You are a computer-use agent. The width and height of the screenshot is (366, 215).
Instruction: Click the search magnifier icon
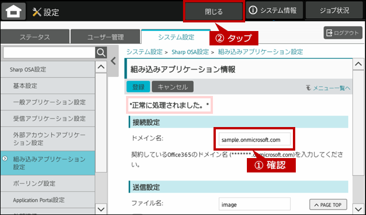tap(101, 53)
